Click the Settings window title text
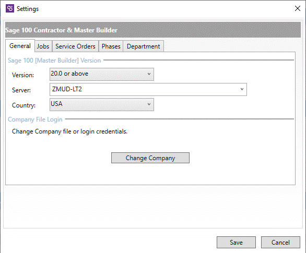This screenshot has width=306, height=253. [x=28, y=9]
